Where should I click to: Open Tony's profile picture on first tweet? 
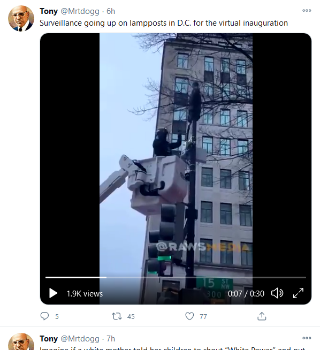[21, 19]
